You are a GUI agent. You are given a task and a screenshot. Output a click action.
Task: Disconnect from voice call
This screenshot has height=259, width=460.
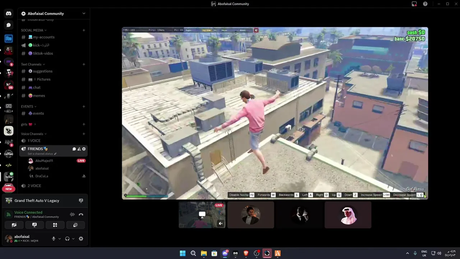click(x=81, y=214)
